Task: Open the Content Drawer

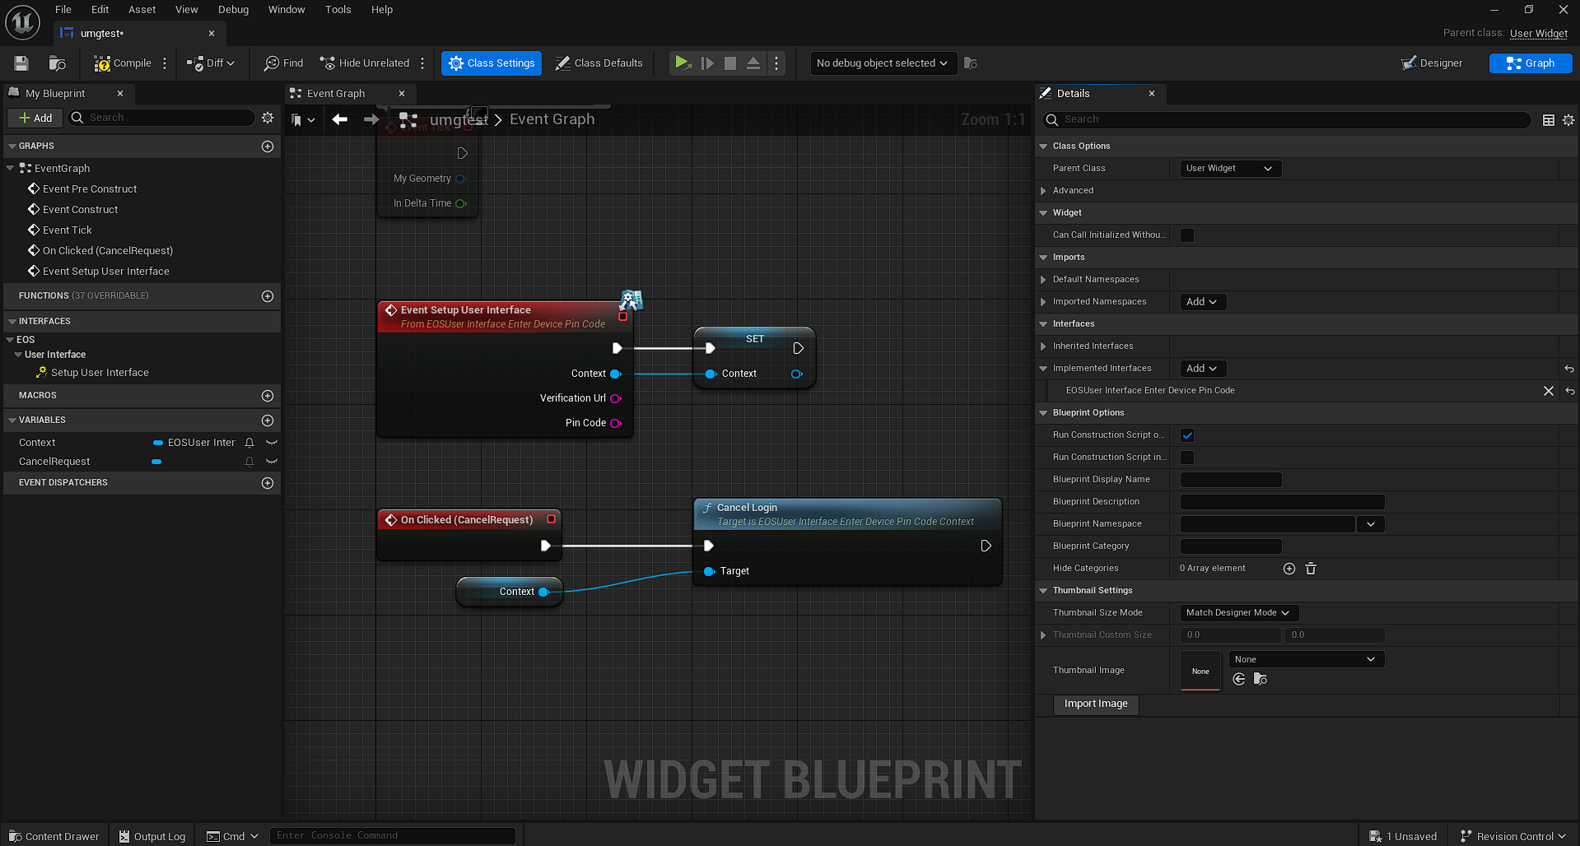Action: (x=53, y=836)
